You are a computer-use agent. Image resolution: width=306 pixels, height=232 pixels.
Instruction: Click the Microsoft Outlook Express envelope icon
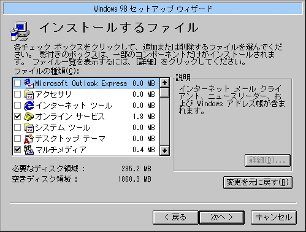(x=29, y=83)
